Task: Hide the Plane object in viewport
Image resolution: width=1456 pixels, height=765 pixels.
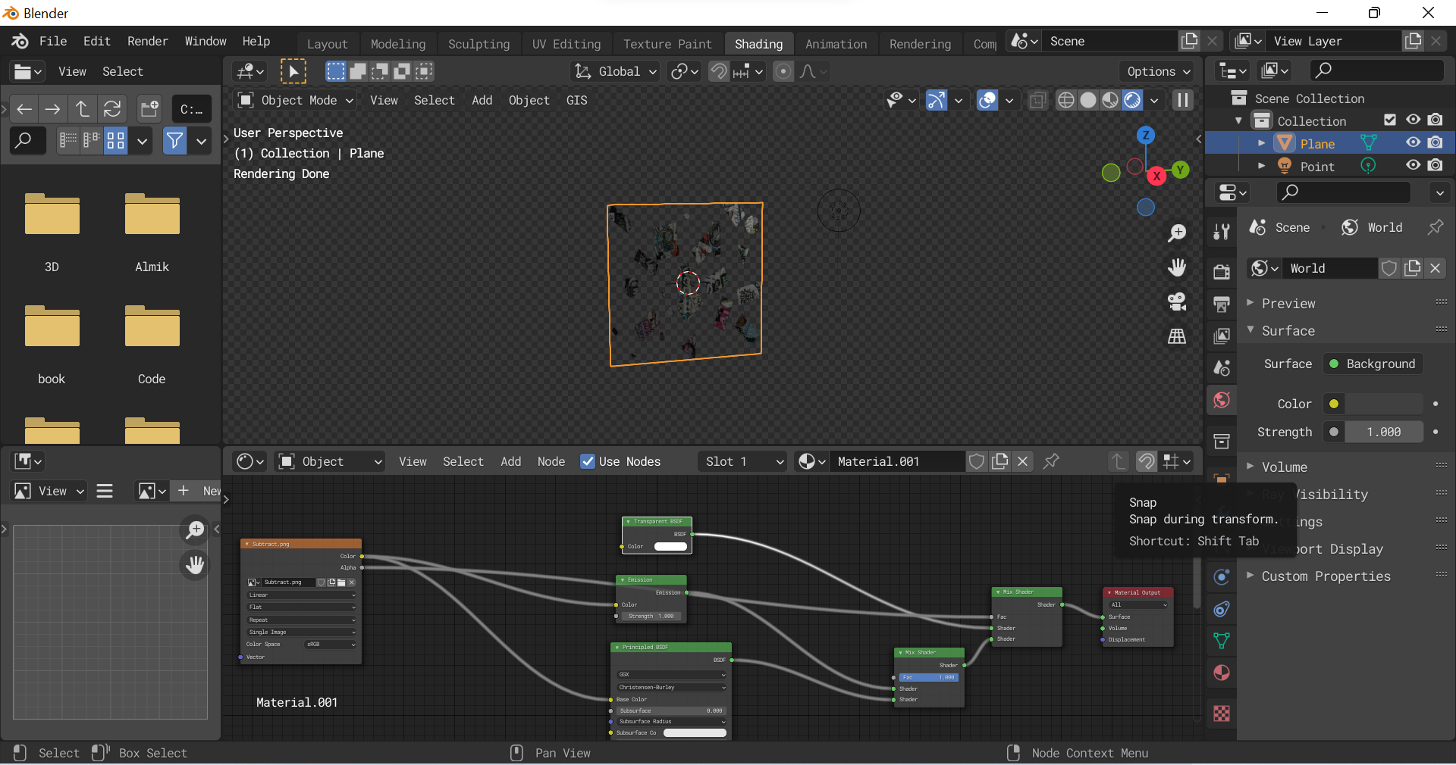Action: (x=1413, y=142)
